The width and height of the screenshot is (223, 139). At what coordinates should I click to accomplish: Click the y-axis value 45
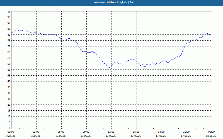[x=9, y=75]
